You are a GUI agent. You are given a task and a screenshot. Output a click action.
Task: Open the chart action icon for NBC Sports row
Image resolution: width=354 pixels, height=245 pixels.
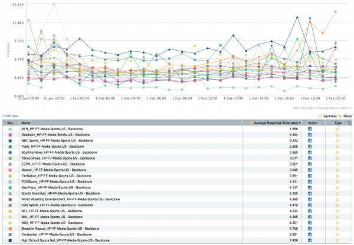click(310, 141)
